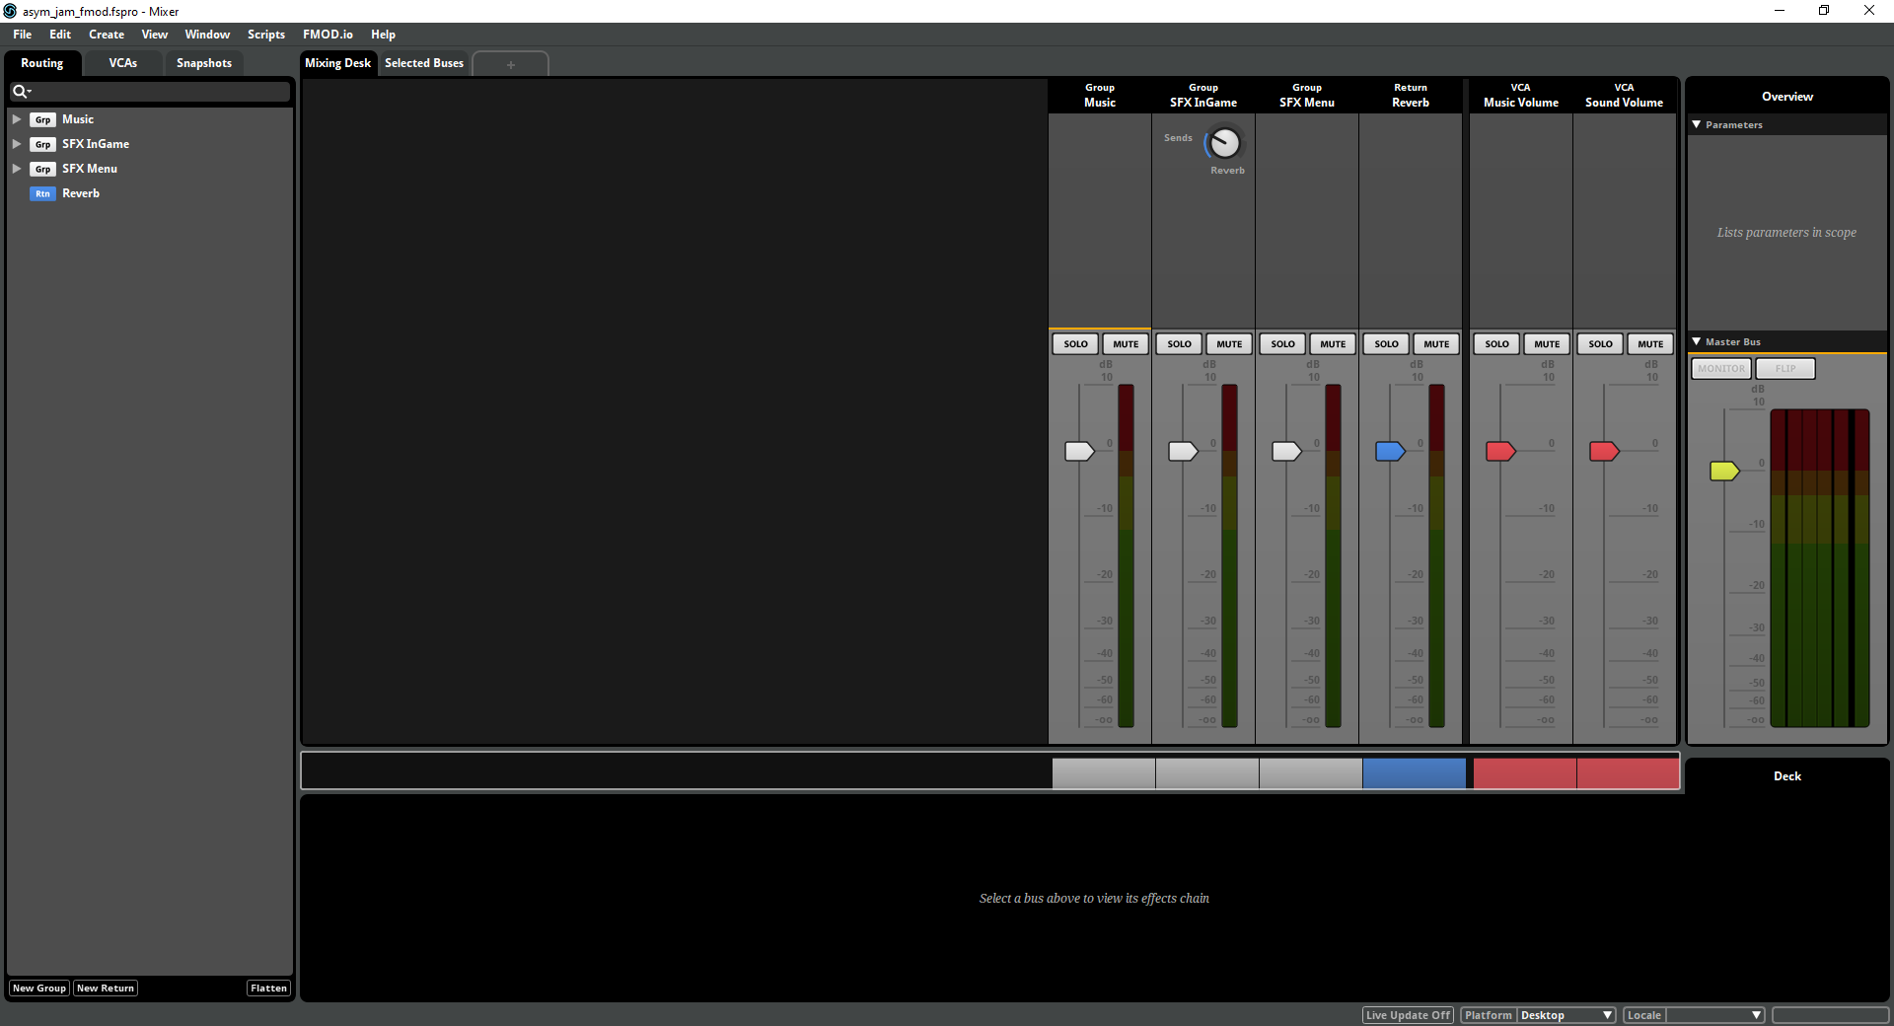Viewport: 1894px width, 1026px height.
Task: Click the SFX Menu Grp icon in browser
Action: click(42, 170)
